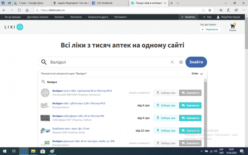The height and width of the screenshot is (155, 248).
Task: Click browser Back arrow
Action: tap(4, 10)
